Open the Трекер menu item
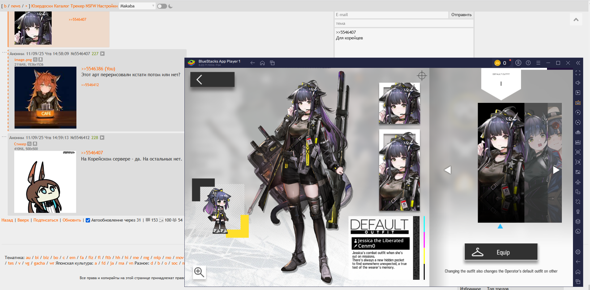The image size is (590, 290). point(77,6)
